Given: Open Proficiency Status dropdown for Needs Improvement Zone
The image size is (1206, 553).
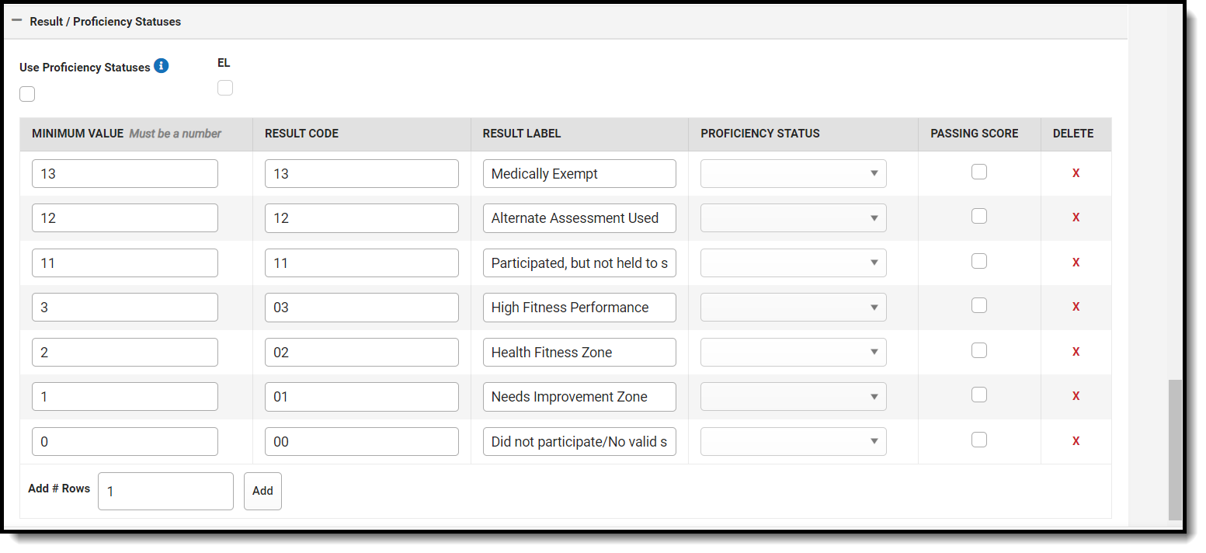Looking at the screenshot, I should 793,397.
